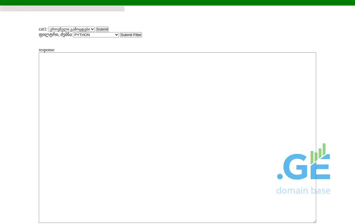Image resolution: width=355 pixels, height=224 pixels.
Task: Click the gray bar below the green header
Action: pyautogui.click(x=62, y=9)
